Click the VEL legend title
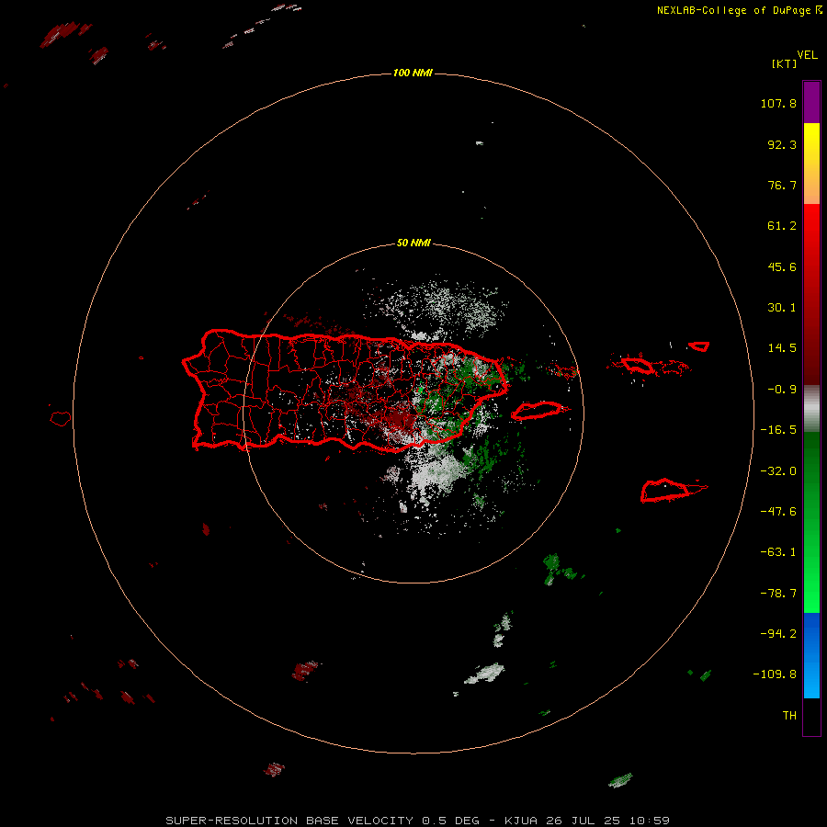827x827 pixels. 807,55
